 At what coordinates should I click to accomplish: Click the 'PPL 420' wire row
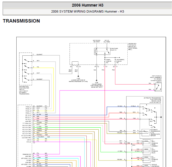(40, 153)
